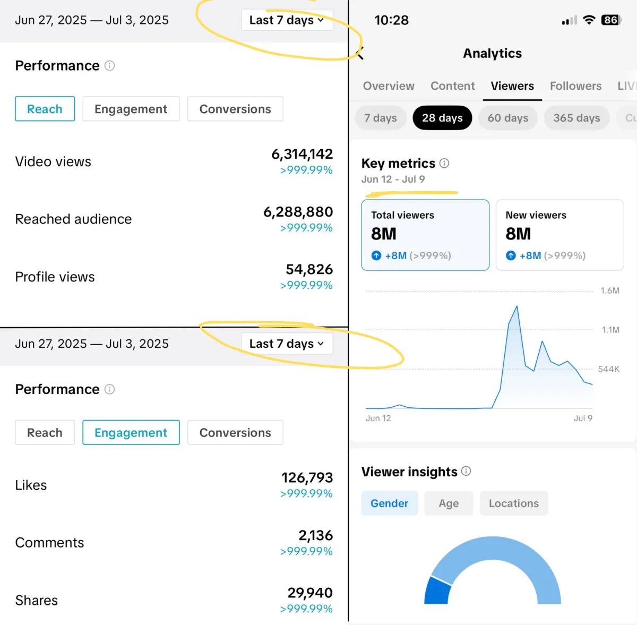This screenshot has width=637, height=625.
Task: Choose the 60 days range pill
Action: 508,118
